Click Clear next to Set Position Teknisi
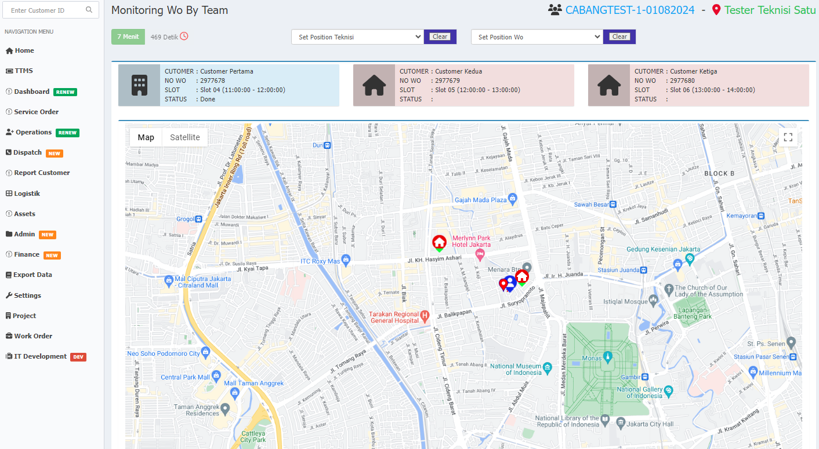 coord(440,36)
